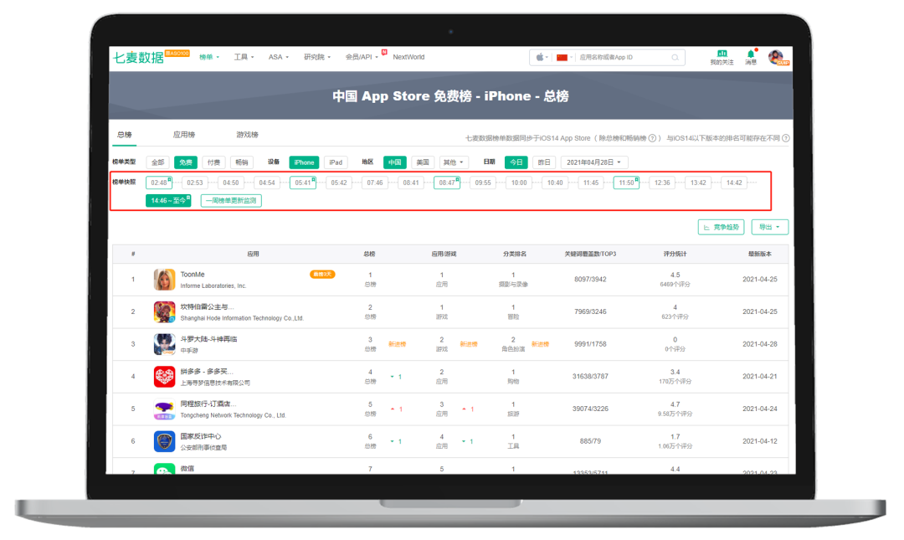The image size is (904, 540).
Task: Select the 08:47 snapshot
Action: [447, 183]
